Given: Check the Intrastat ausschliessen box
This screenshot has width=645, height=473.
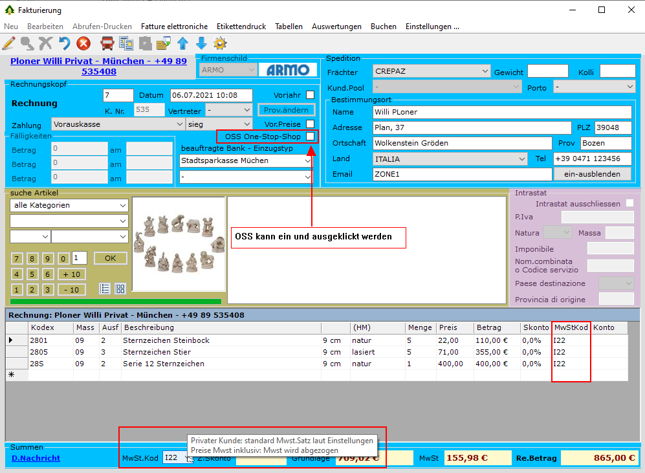Looking at the screenshot, I should tap(629, 204).
